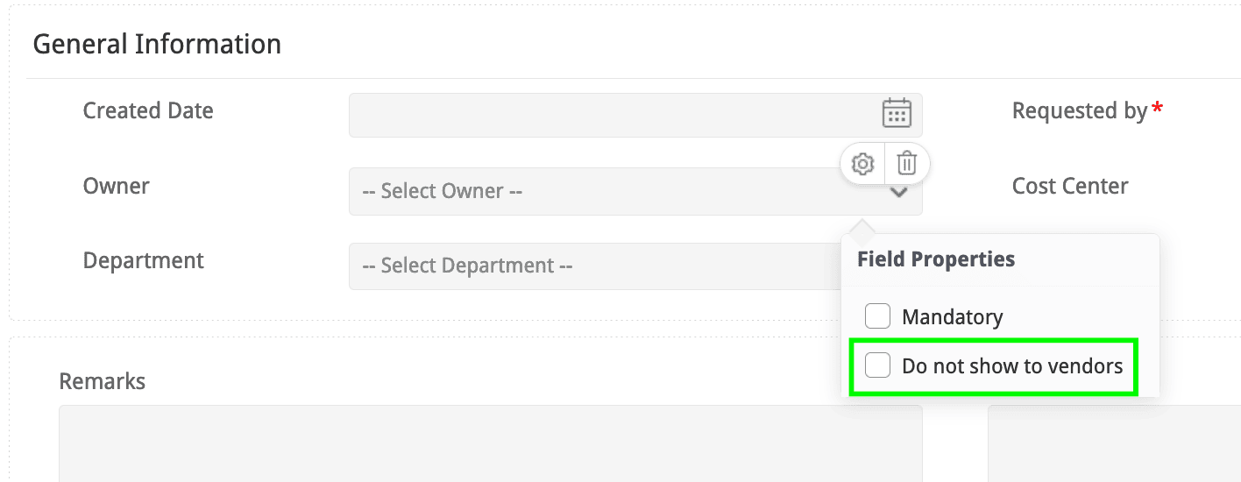1241x482 pixels.
Task: Click the chevron arrow on the Owner field
Action: point(898,194)
